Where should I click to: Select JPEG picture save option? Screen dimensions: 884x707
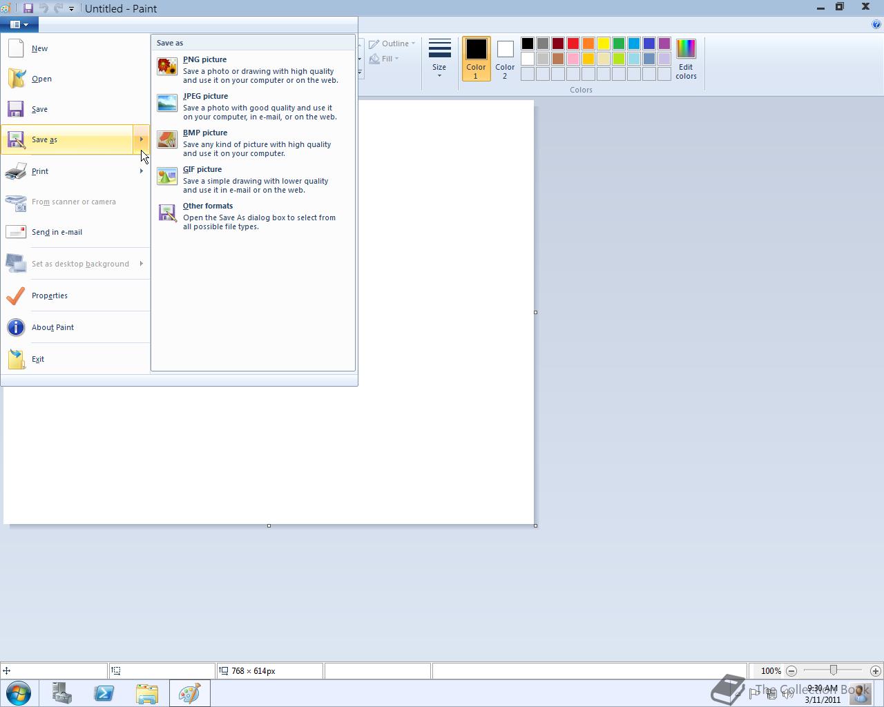click(253, 106)
